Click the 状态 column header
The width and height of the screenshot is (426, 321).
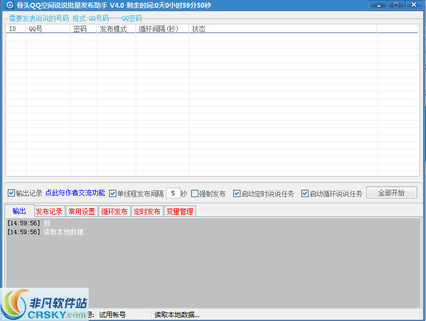(x=283, y=29)
